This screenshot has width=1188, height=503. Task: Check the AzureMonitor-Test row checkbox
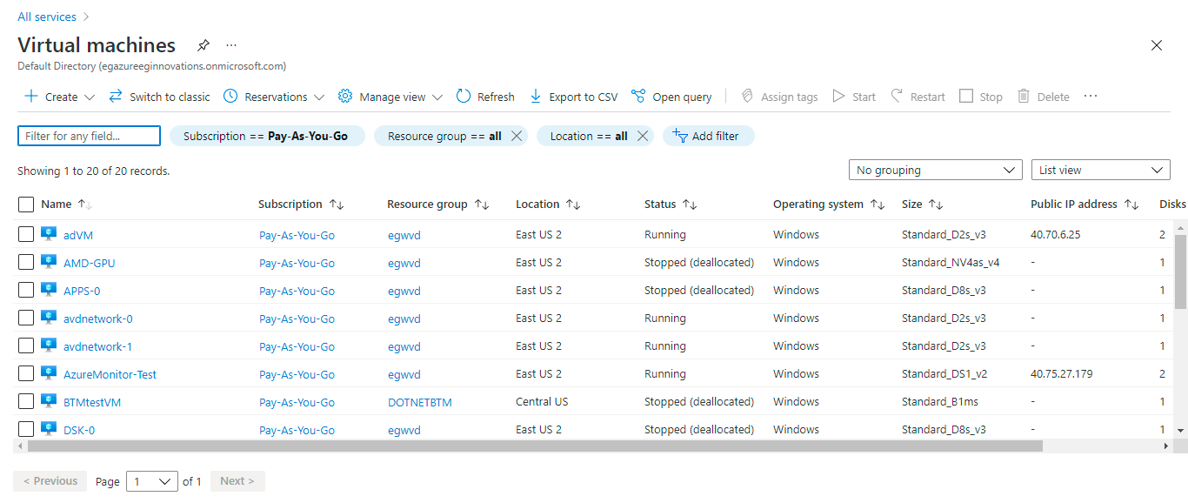click(x=26, y=373)
